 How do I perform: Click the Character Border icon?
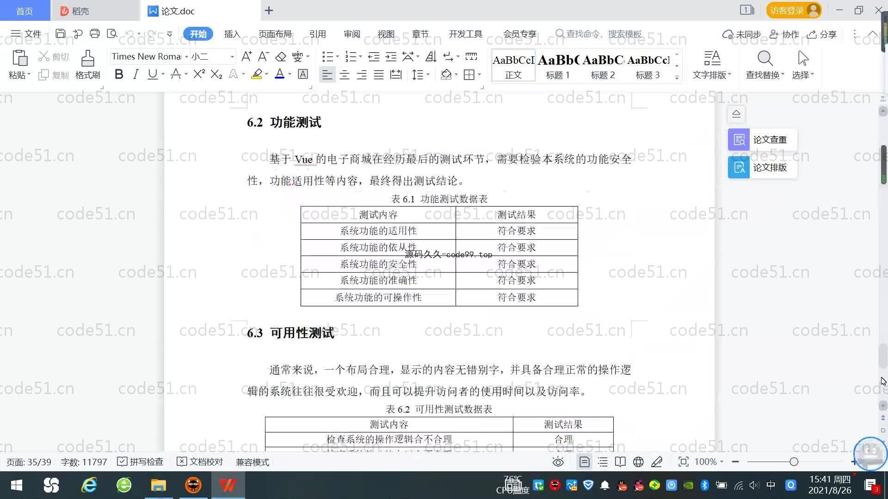(x=303, y=74)
